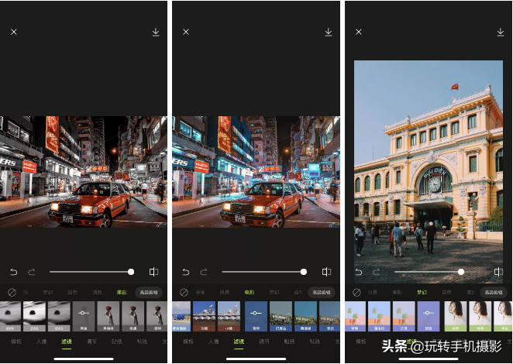This screenshot has height=364, width=513.
Task: Tap the download icon in the left screen
Action: [156, 32]
